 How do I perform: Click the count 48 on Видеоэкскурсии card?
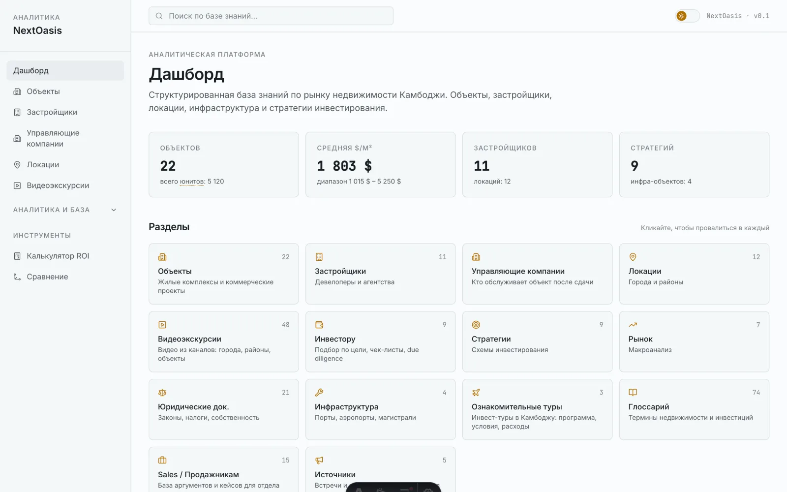286,325
